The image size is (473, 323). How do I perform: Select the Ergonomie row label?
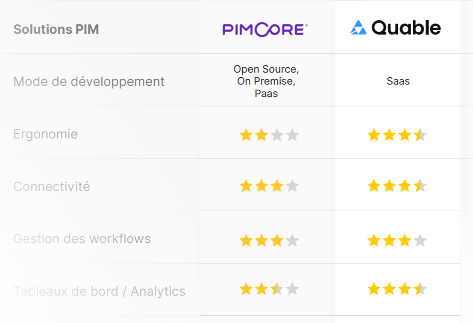pos(46,134)
